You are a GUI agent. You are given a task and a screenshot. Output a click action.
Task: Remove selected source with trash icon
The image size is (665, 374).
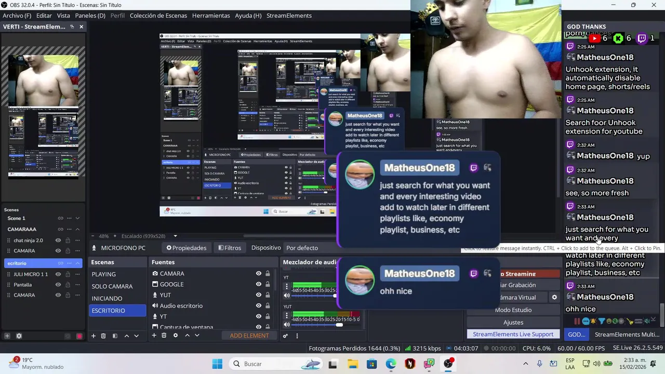pos(164,336)
